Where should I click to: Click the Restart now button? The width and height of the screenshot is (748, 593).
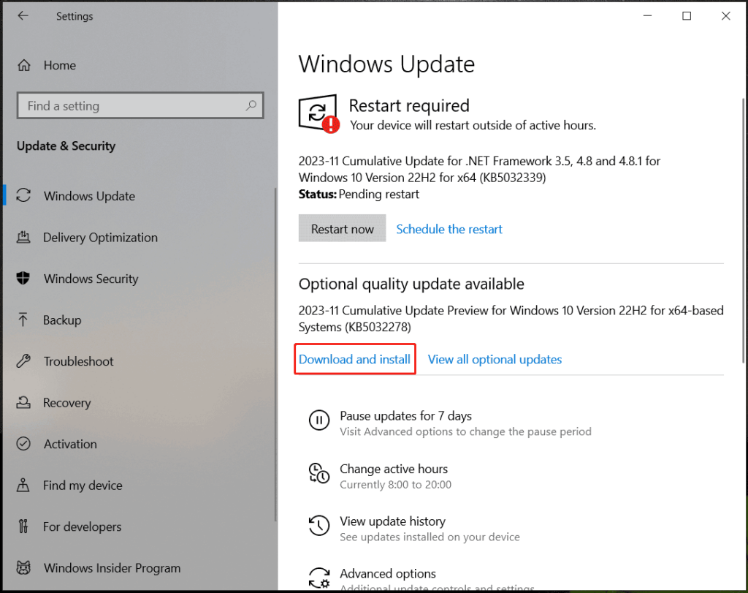(342, 228)
